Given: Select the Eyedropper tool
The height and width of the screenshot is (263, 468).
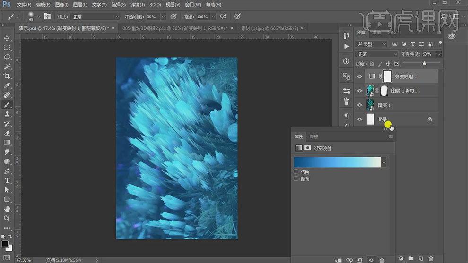Looking at the screenshot, I should click(x=7, y=85).
